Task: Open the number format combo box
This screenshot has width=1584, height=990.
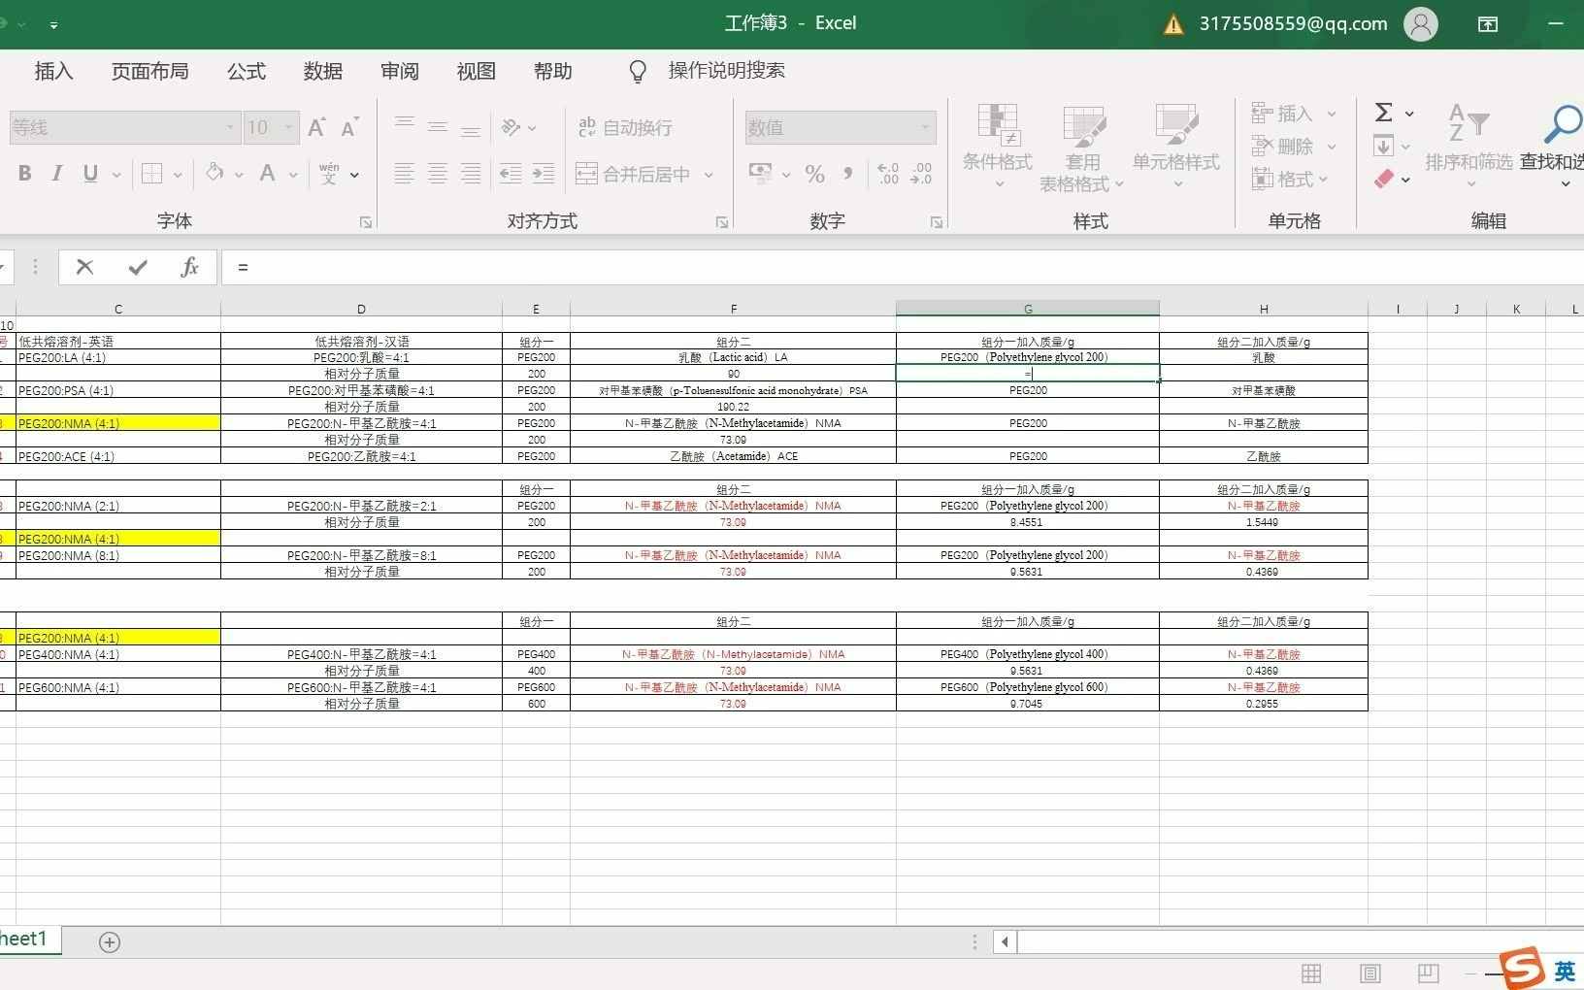Action: pyautogui.click(x=841, y=127)
